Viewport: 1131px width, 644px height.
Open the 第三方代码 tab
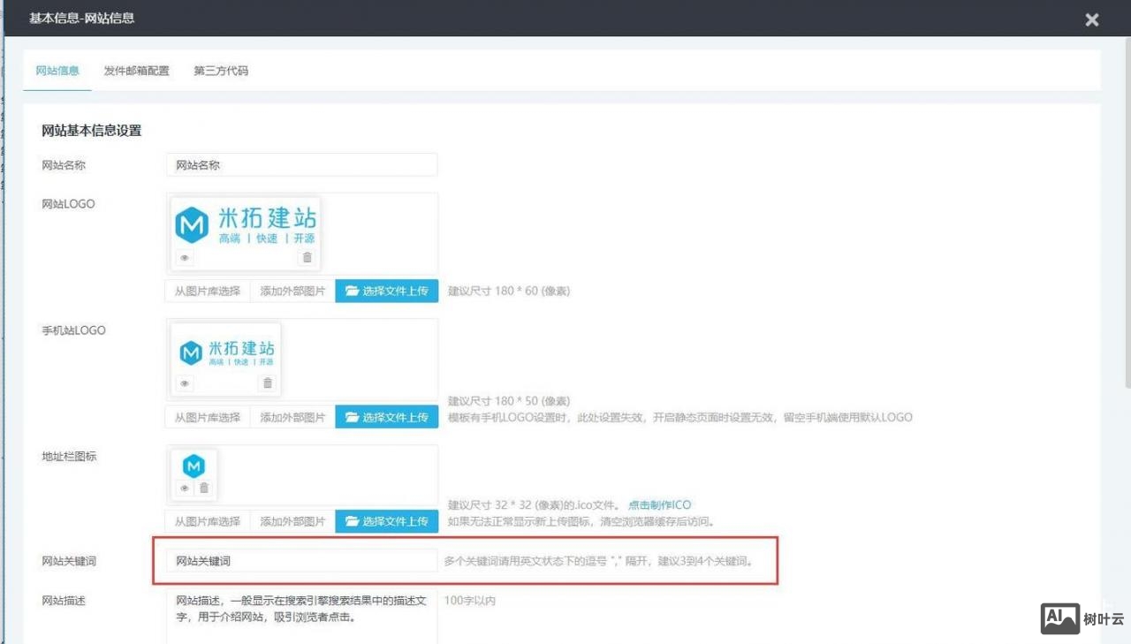pos(220,71)
